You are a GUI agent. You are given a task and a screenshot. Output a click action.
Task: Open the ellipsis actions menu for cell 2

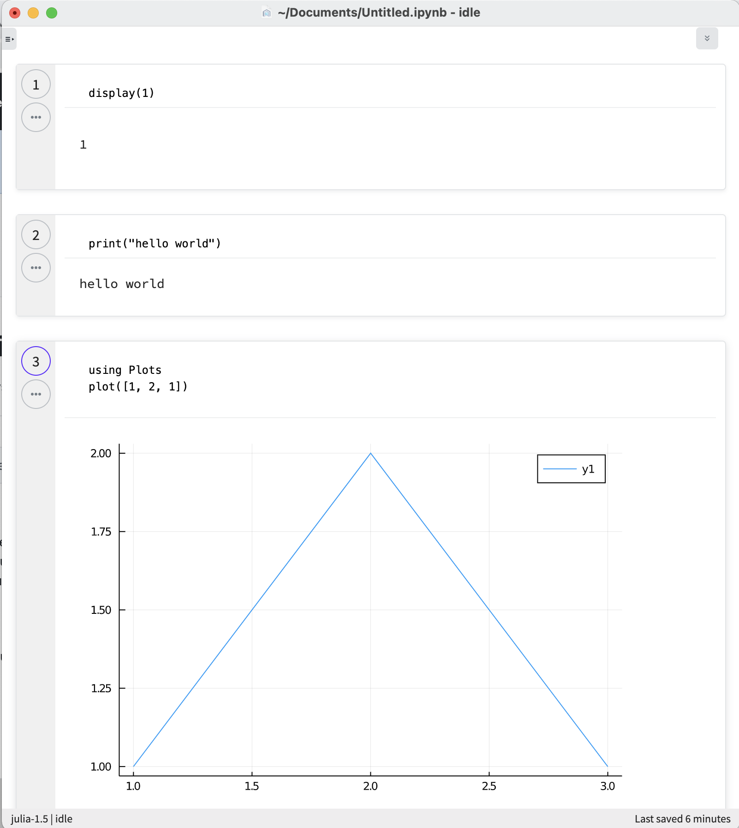[x=36, y=267]
